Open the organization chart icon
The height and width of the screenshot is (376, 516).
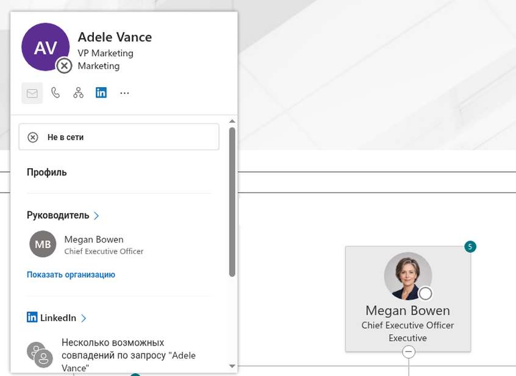[78, 93]
